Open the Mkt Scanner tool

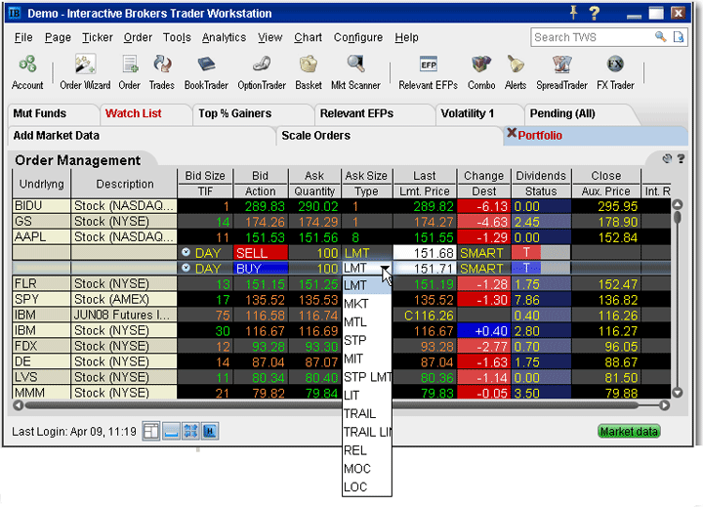(355, 72)
